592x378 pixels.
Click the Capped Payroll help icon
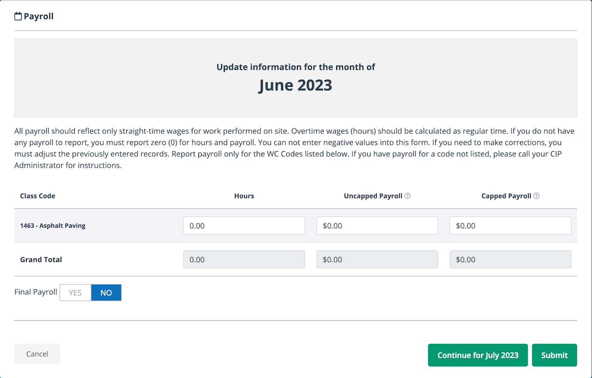(536, 196)
